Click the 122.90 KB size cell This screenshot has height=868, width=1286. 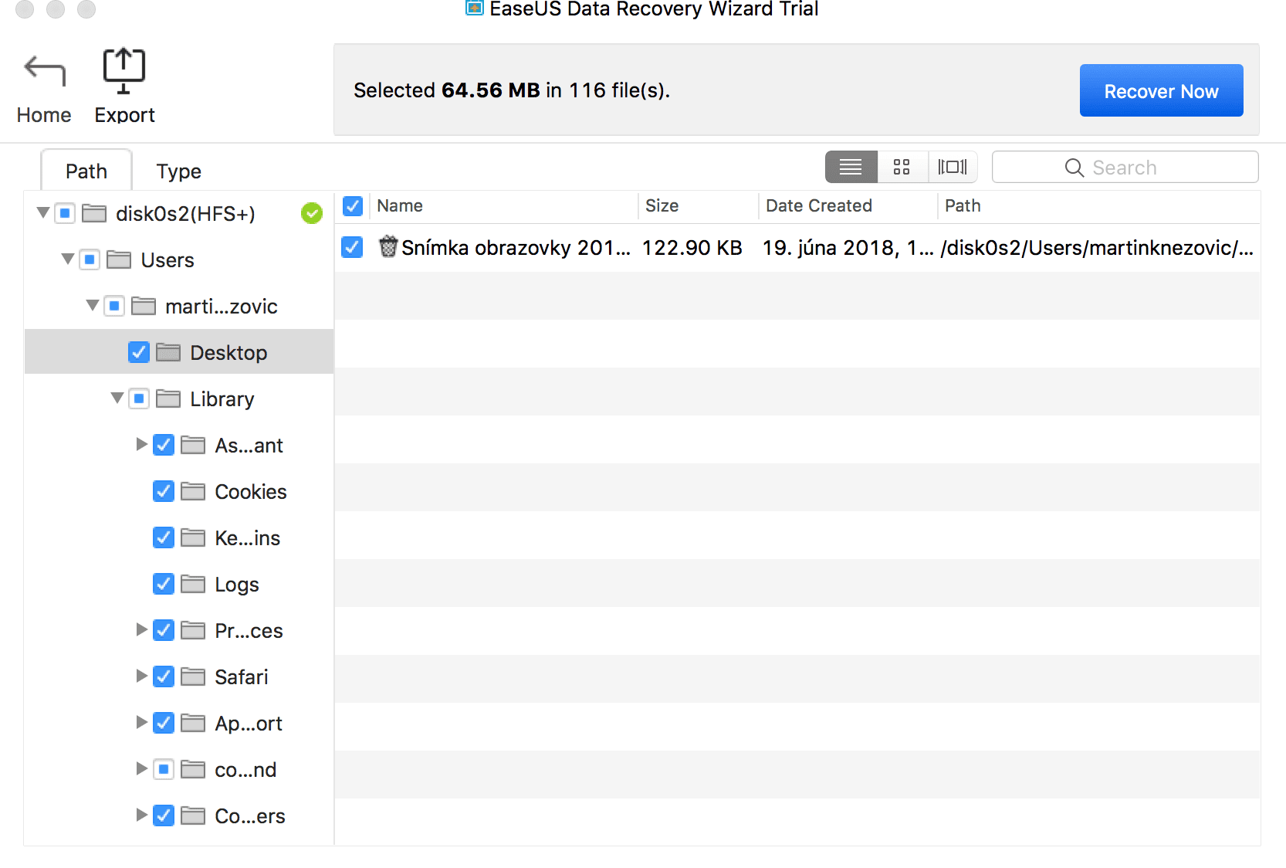point(692,248)
